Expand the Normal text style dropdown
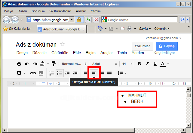The image size is (193, 133). [74, 64]
